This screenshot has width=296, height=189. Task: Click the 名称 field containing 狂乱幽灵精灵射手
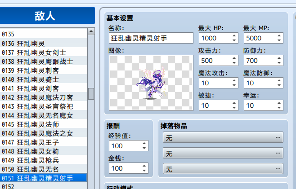point(151,38)
